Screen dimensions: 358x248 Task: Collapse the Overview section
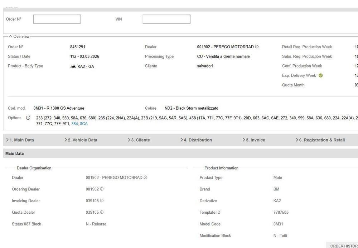10,36
